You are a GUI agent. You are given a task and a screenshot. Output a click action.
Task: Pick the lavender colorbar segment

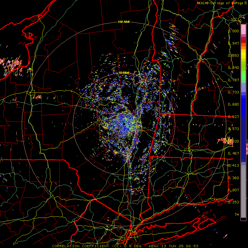pos(243,87)
